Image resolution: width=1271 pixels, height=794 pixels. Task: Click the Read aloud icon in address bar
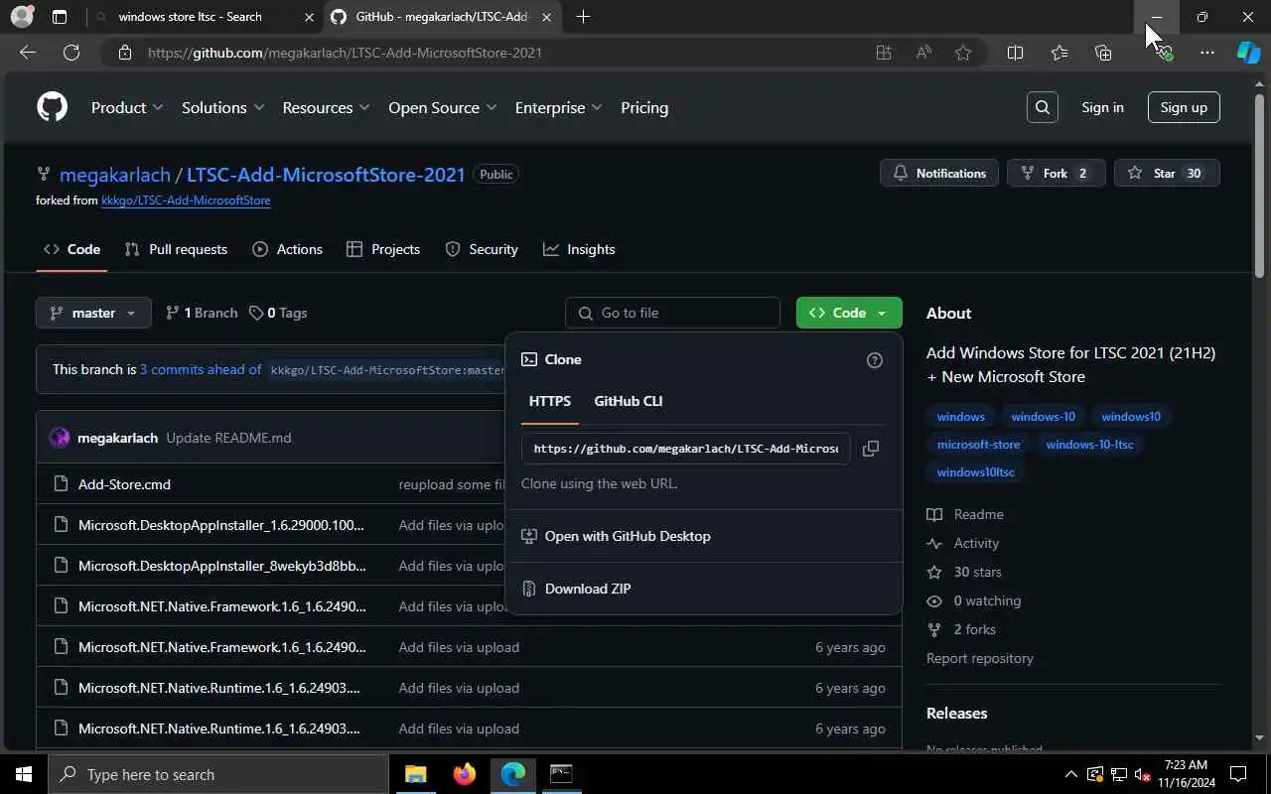[x=923, y=53]
